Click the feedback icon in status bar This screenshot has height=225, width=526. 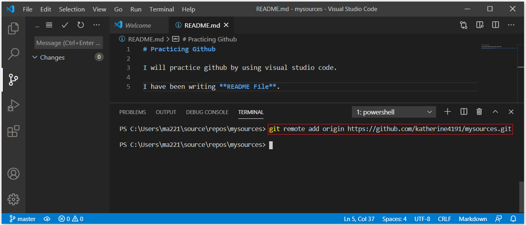[x=498, y=219]
